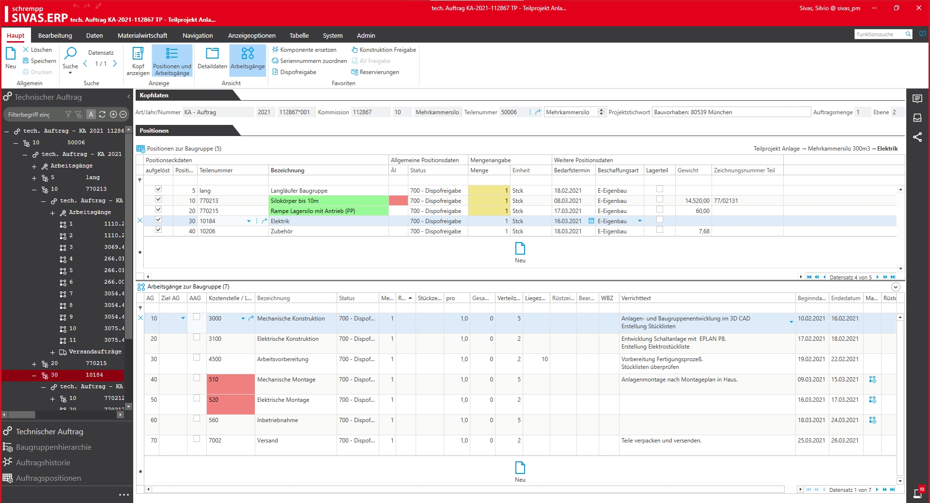Expand the Versandaufträge tree node

point(52,352)
